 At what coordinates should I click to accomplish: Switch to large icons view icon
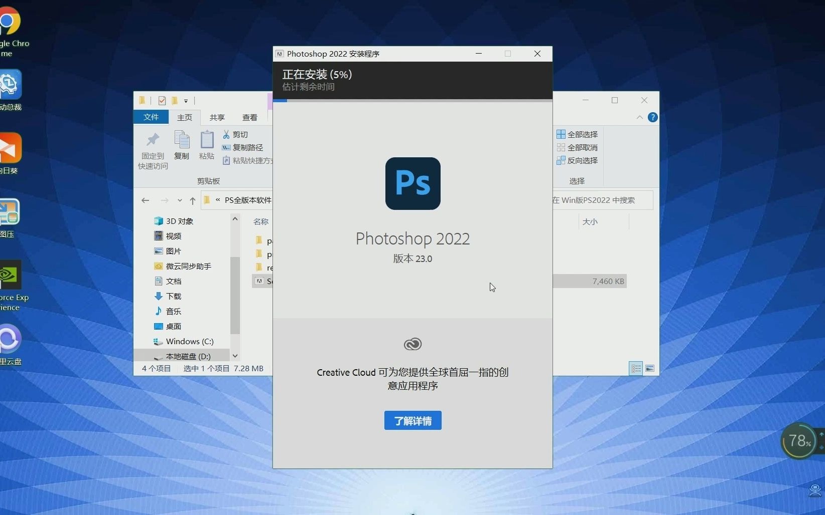click(x=650, y=368)
